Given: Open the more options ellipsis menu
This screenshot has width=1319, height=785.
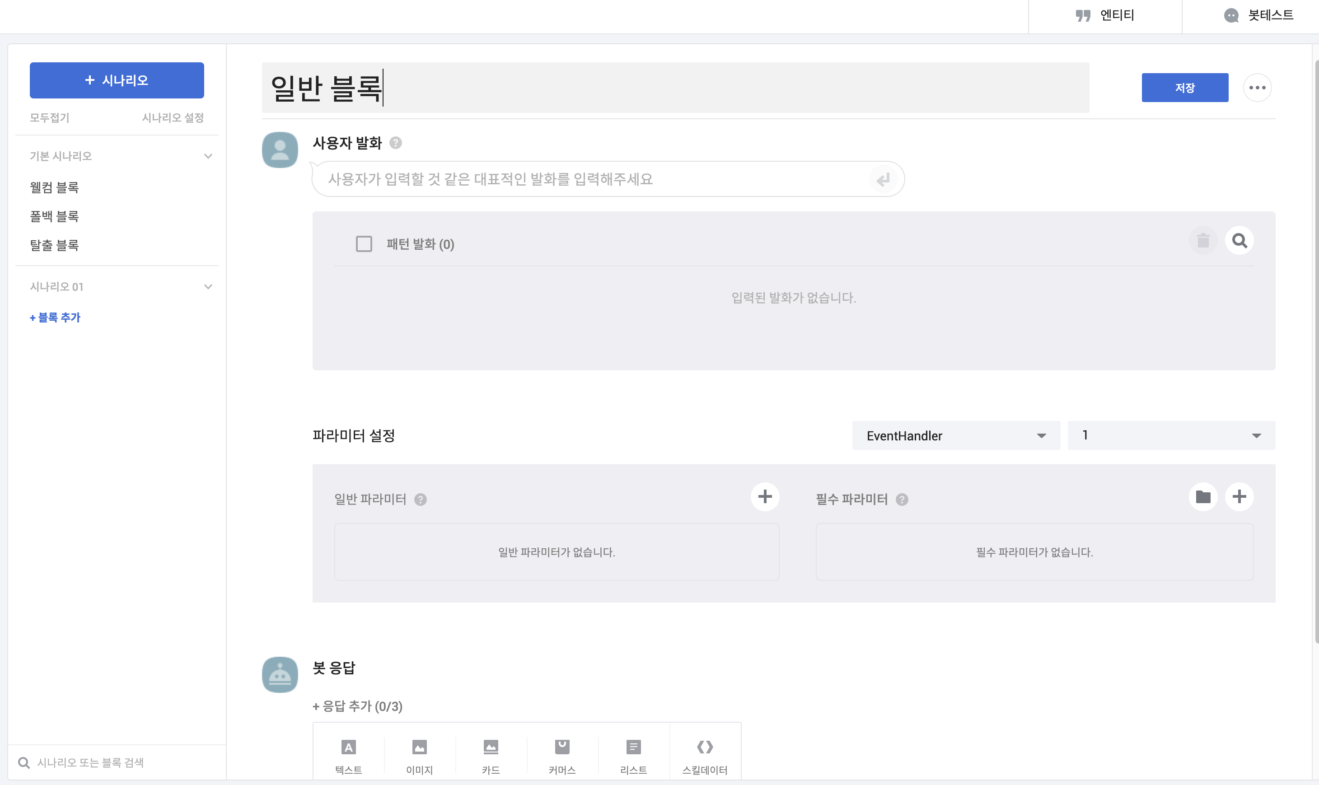Looking at the screenshot, I should 1257,88.
